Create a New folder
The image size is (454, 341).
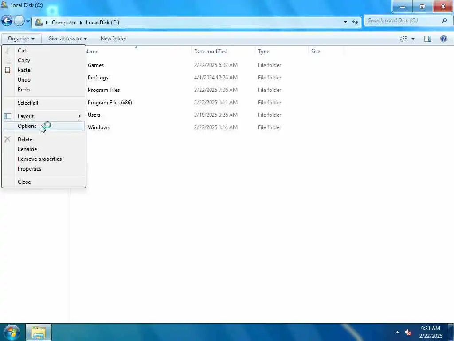(113, 39)
